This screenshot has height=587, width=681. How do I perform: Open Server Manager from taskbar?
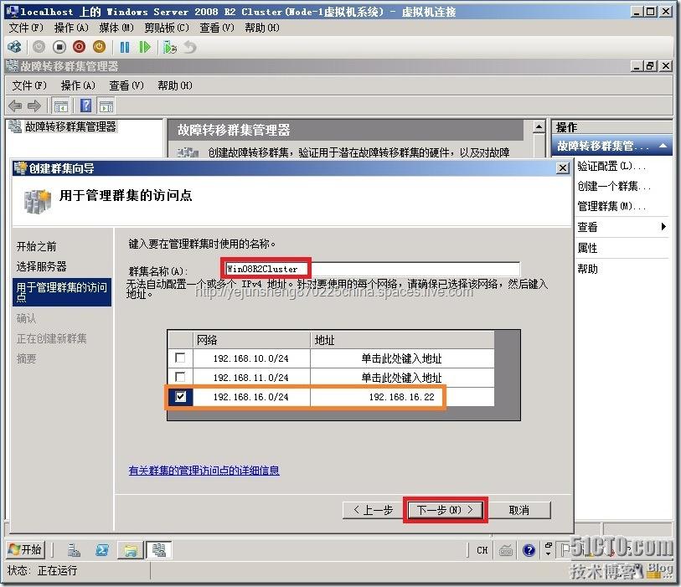coord(74,550)
